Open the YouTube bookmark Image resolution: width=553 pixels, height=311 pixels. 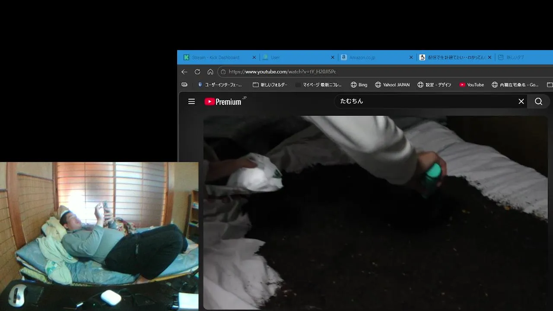(x=471, y=85)
